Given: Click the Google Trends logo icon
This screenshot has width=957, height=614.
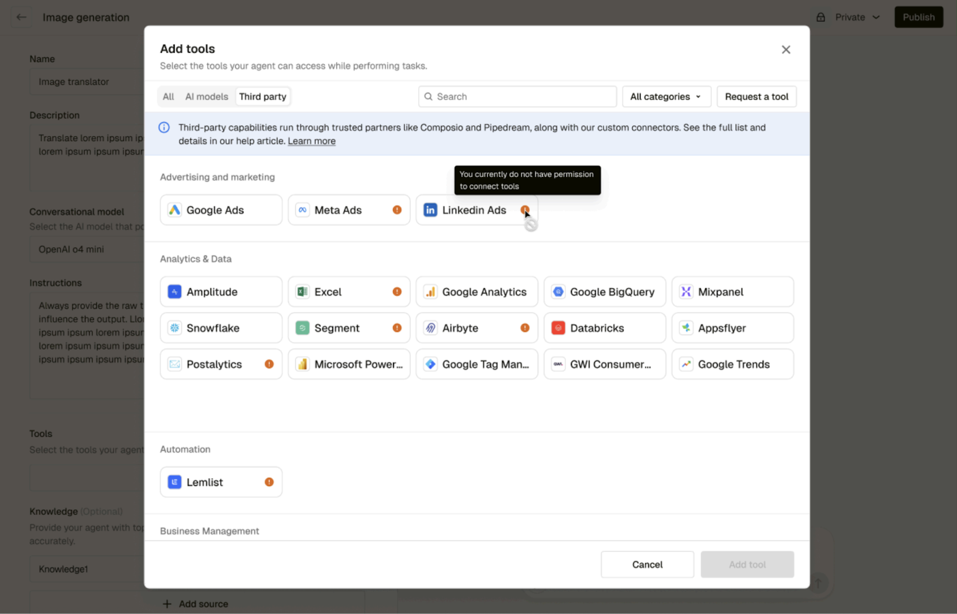Looking at the screenshot, I should (x=686, y=364).
